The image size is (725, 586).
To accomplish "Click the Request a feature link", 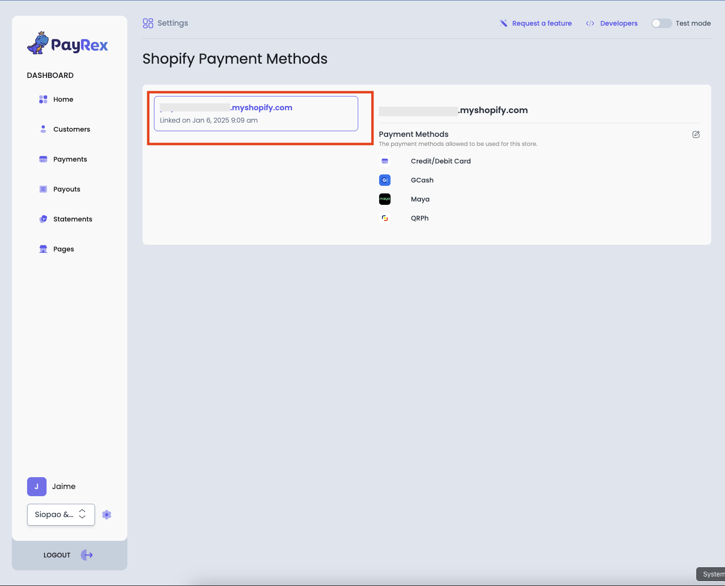I will coord(542,23).
